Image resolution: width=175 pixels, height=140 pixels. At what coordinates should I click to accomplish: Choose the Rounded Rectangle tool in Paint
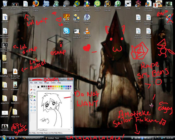point(35,110)
